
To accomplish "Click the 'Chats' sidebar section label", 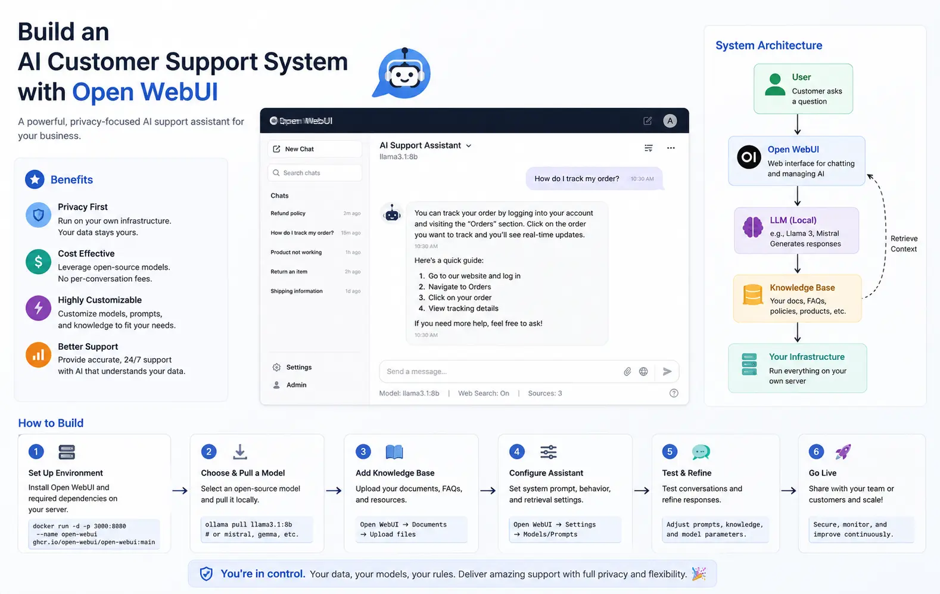I will click(x=279, y=195).
